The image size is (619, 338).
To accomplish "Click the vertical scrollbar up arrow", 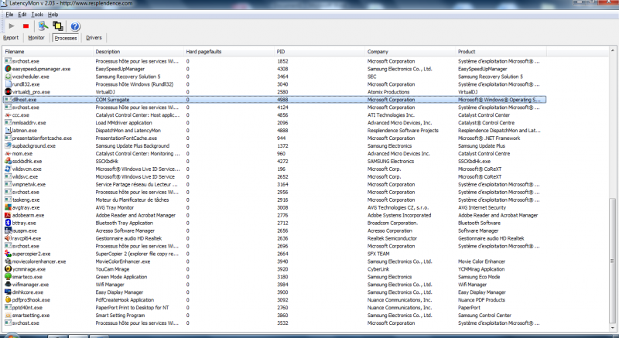I will tap(612, 51).
